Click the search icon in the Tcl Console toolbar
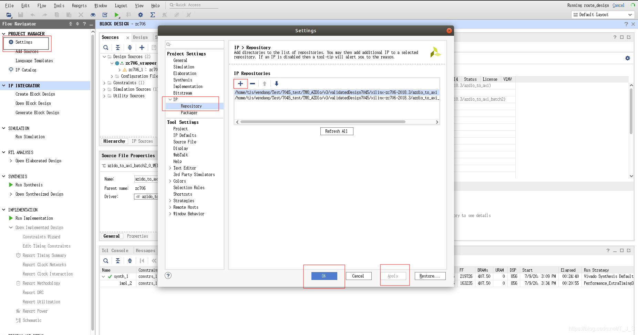This screenshot has height=335, width=638. 106,261
